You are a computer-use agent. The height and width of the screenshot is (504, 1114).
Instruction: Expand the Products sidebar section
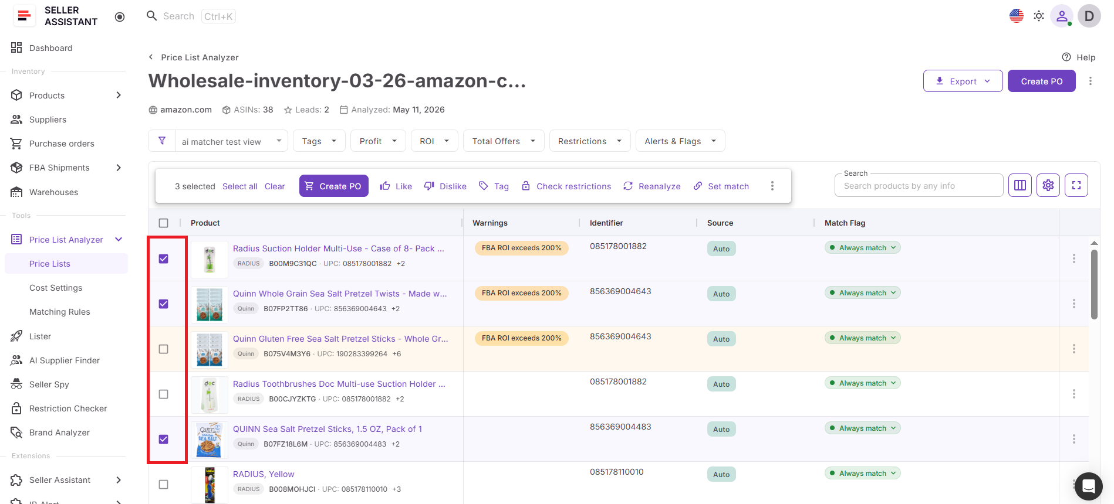119,96
